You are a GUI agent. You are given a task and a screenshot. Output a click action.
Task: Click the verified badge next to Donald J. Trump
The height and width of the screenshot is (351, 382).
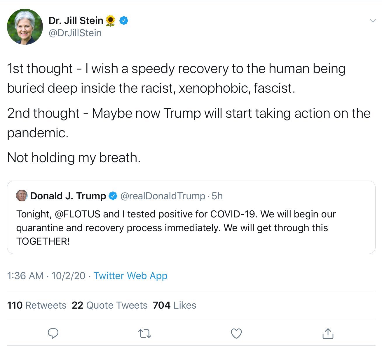pos(113,196)
